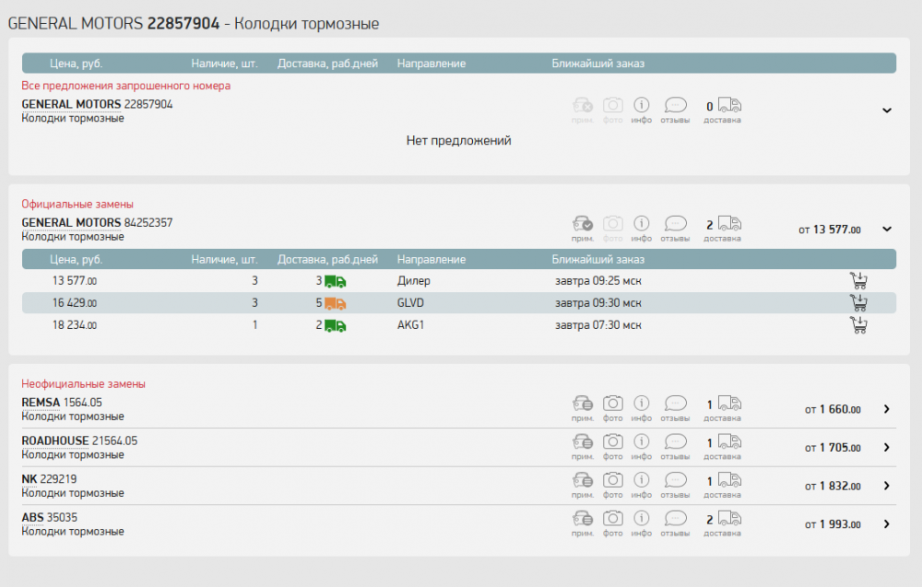
Task: Collapse the GENERAL MOTORS 22857904 section
Action: click(887, 111)
